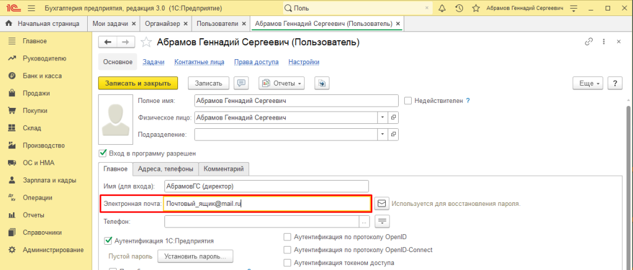Go to Начальная страница home tab

click(43, 24)
